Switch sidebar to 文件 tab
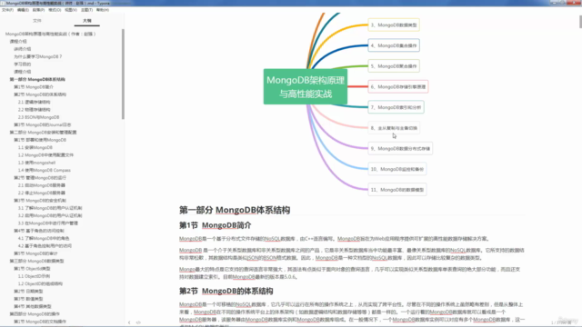Screen dimensions: 582x327 click(x=37, y=21)
